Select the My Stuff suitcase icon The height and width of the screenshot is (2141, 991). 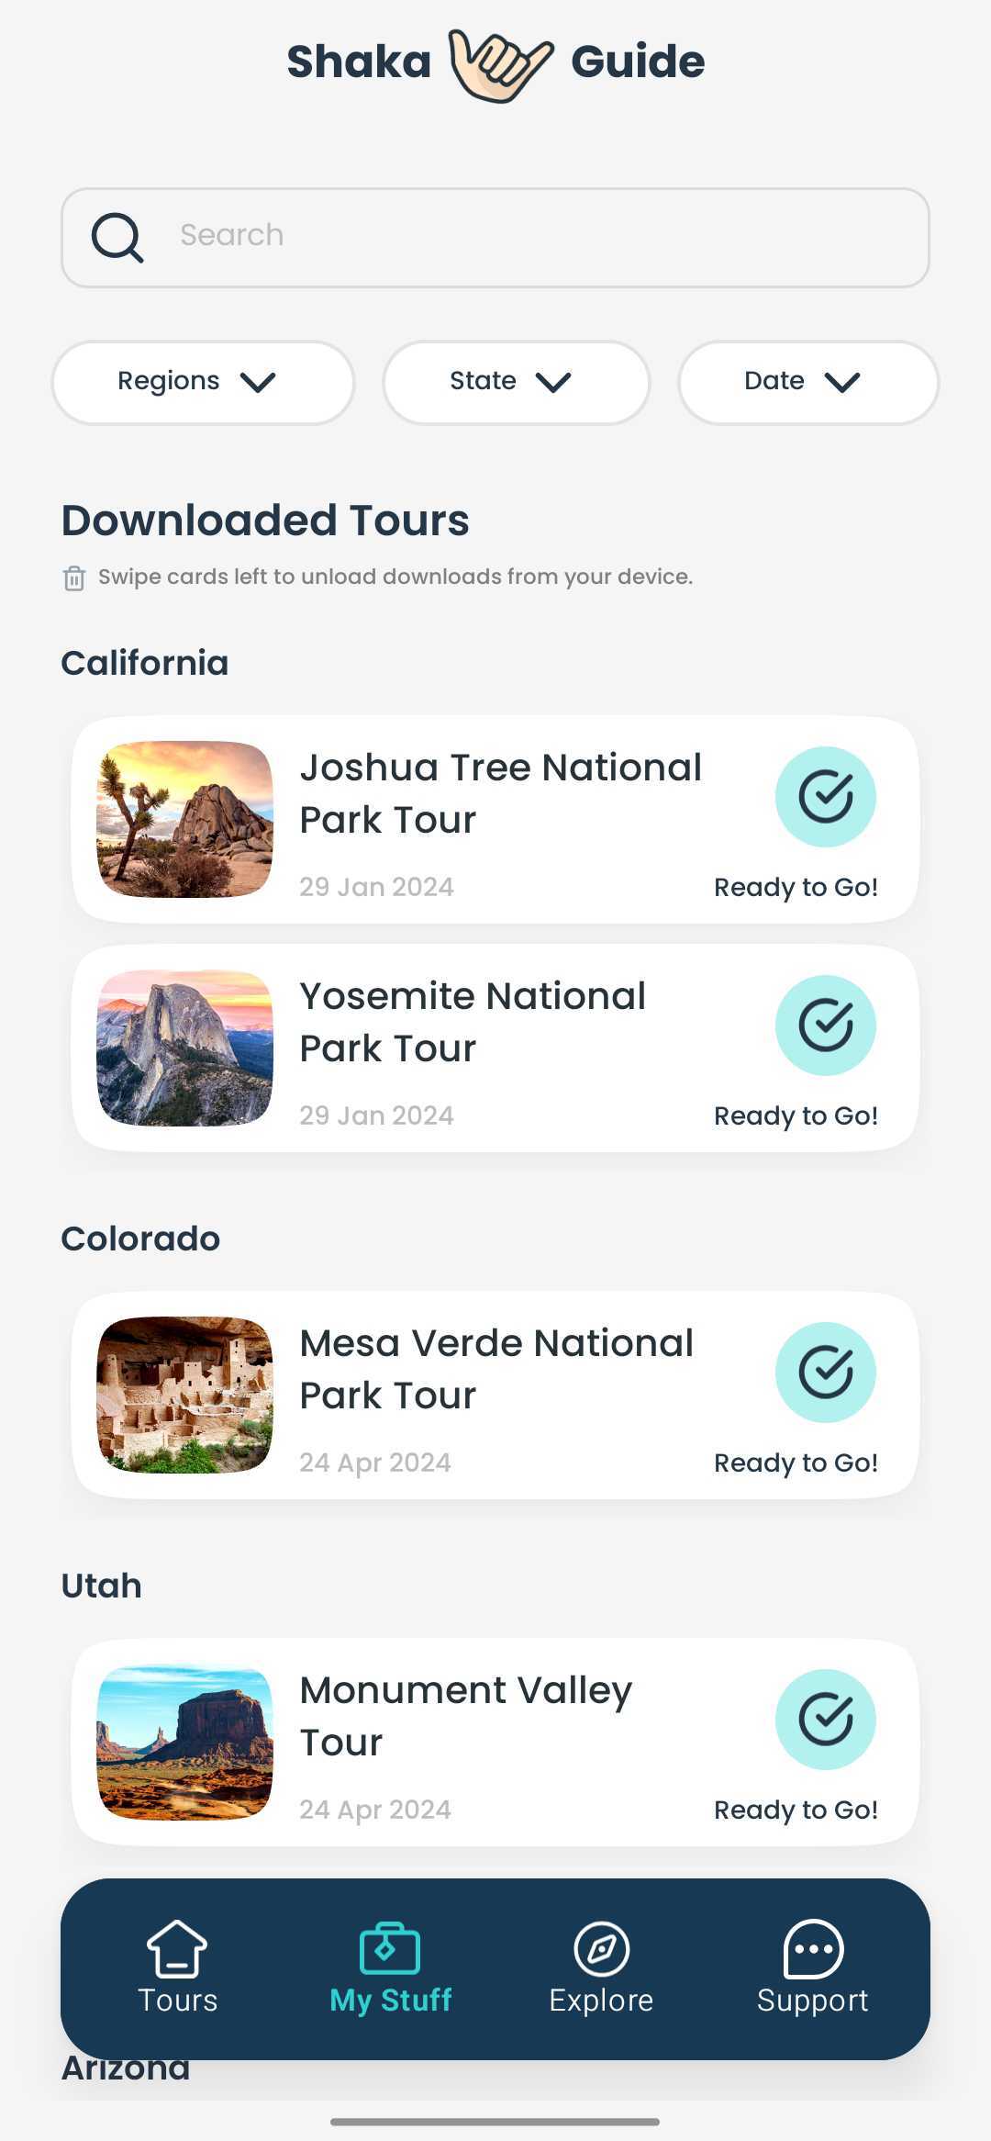[390, 1948]
